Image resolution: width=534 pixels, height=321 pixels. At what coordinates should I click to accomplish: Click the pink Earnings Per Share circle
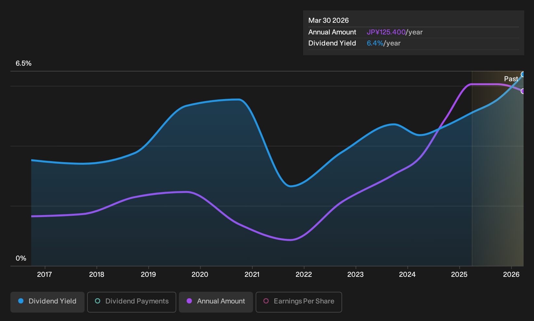click(266, 301)
